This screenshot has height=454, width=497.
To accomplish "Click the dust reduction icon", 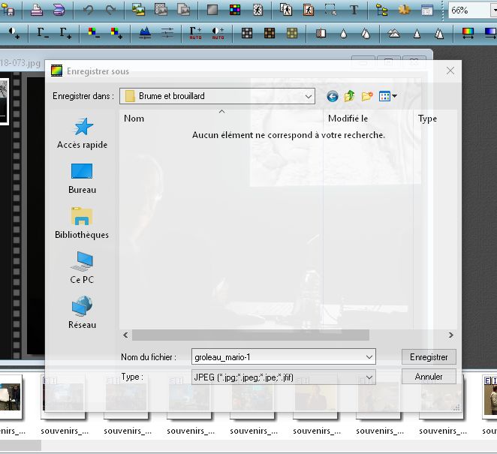I will [x=321, y=33].
